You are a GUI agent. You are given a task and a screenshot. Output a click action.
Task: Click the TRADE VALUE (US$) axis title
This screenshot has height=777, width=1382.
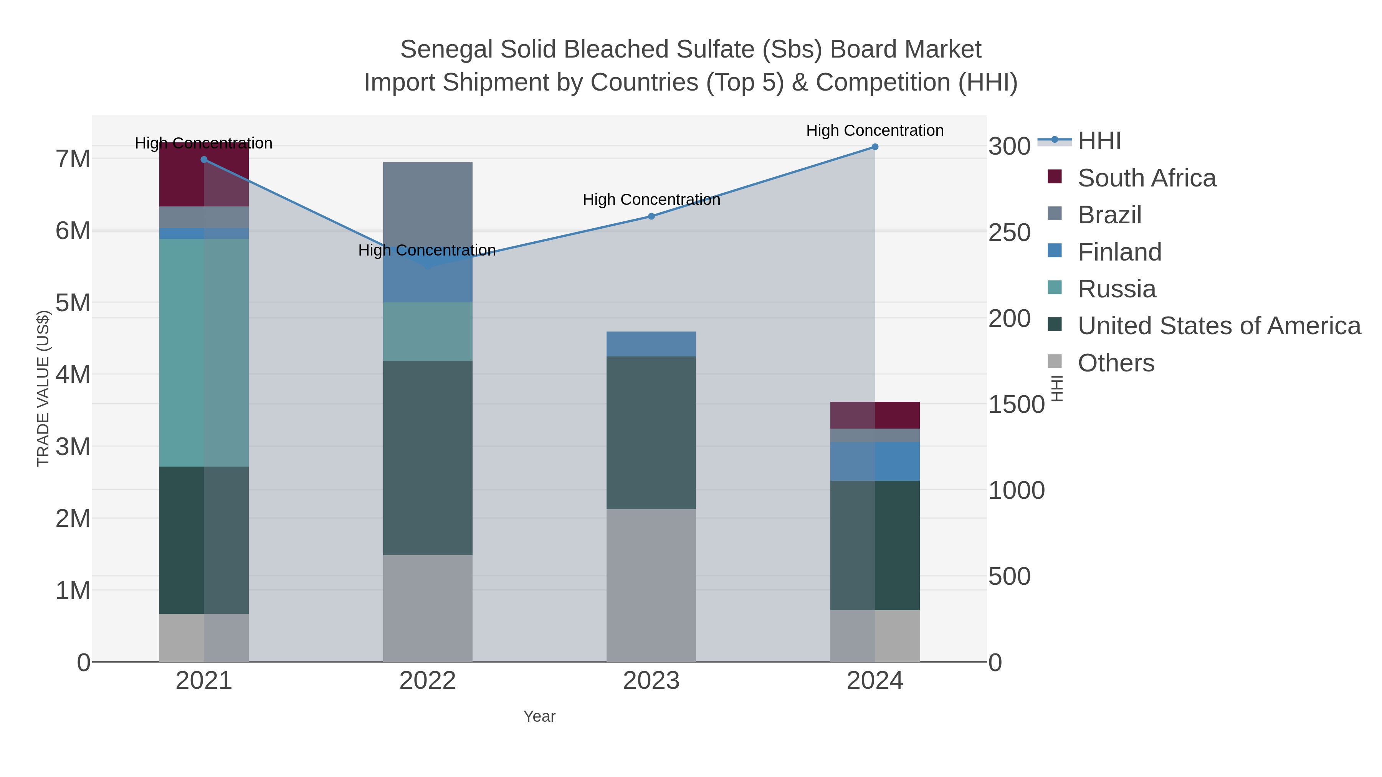point(43,389)
